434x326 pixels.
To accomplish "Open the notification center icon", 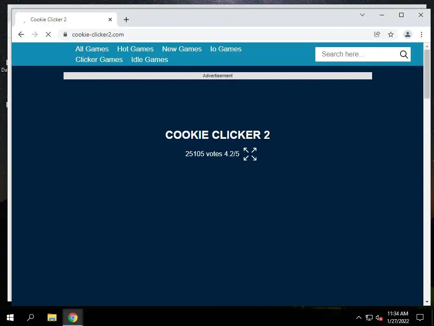I will (420, 318).
